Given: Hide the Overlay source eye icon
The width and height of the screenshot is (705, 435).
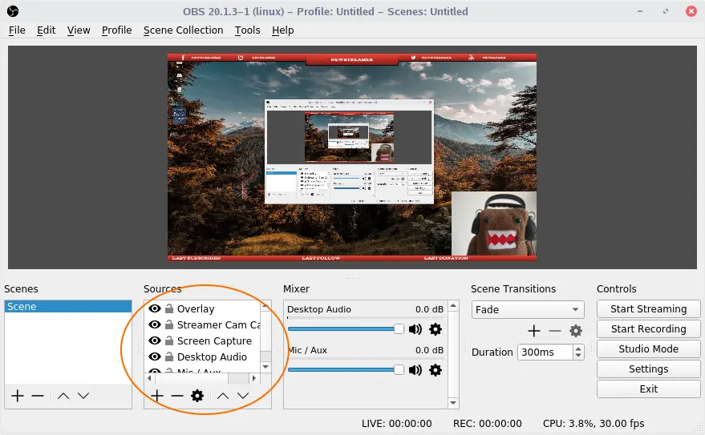Looking at the screenshot, I should pyautogui.click(x=155, y=308).
